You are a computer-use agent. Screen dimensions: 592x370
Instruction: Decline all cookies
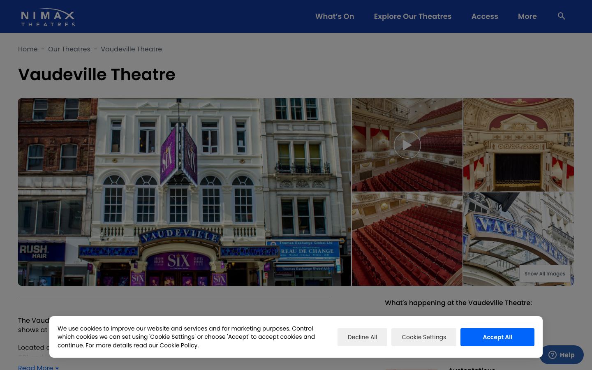(362, 337)
